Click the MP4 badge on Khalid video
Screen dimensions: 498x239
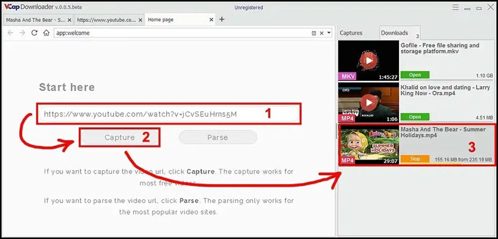(347, 119)
